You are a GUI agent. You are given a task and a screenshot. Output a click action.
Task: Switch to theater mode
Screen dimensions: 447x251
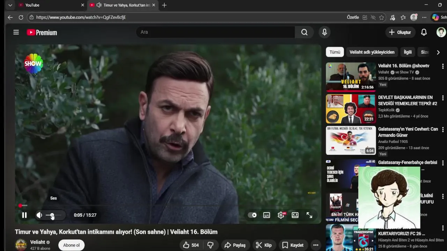[295, 215]
